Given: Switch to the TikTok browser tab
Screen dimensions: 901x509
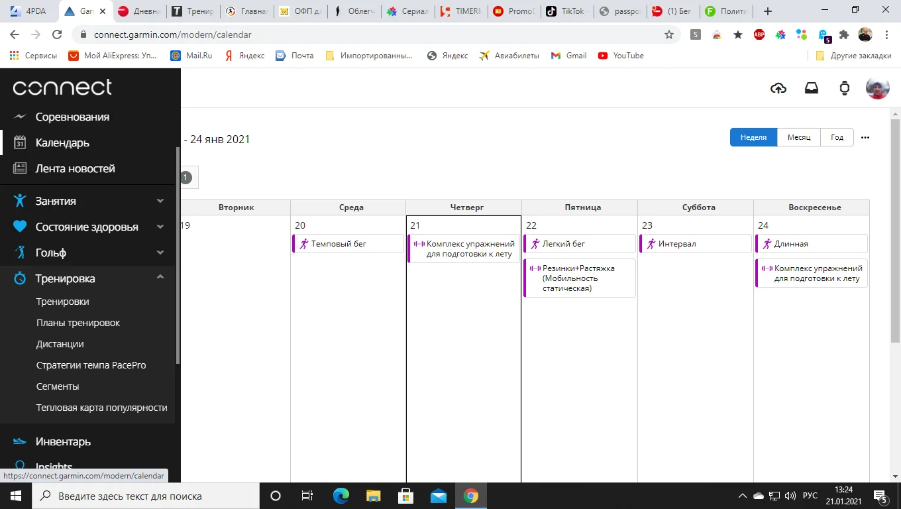Looking at the screenshot, I should tap(566, 11).
